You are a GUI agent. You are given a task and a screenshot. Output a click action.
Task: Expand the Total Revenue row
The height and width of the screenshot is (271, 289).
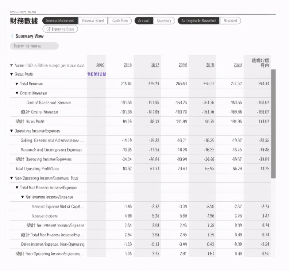point(17,84)
